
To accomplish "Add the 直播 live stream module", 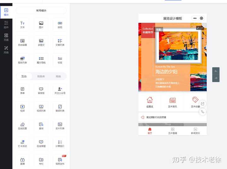I will (22, 161).
